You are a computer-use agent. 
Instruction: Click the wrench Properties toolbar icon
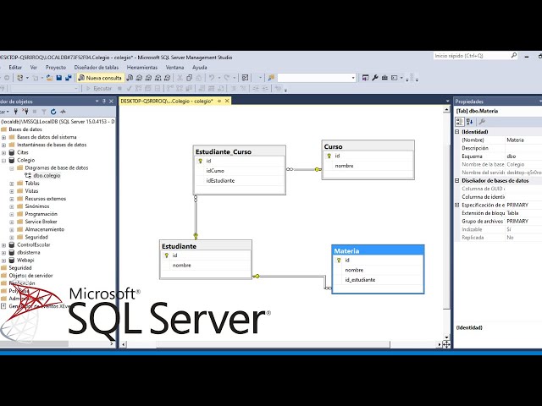coord(375,78)
